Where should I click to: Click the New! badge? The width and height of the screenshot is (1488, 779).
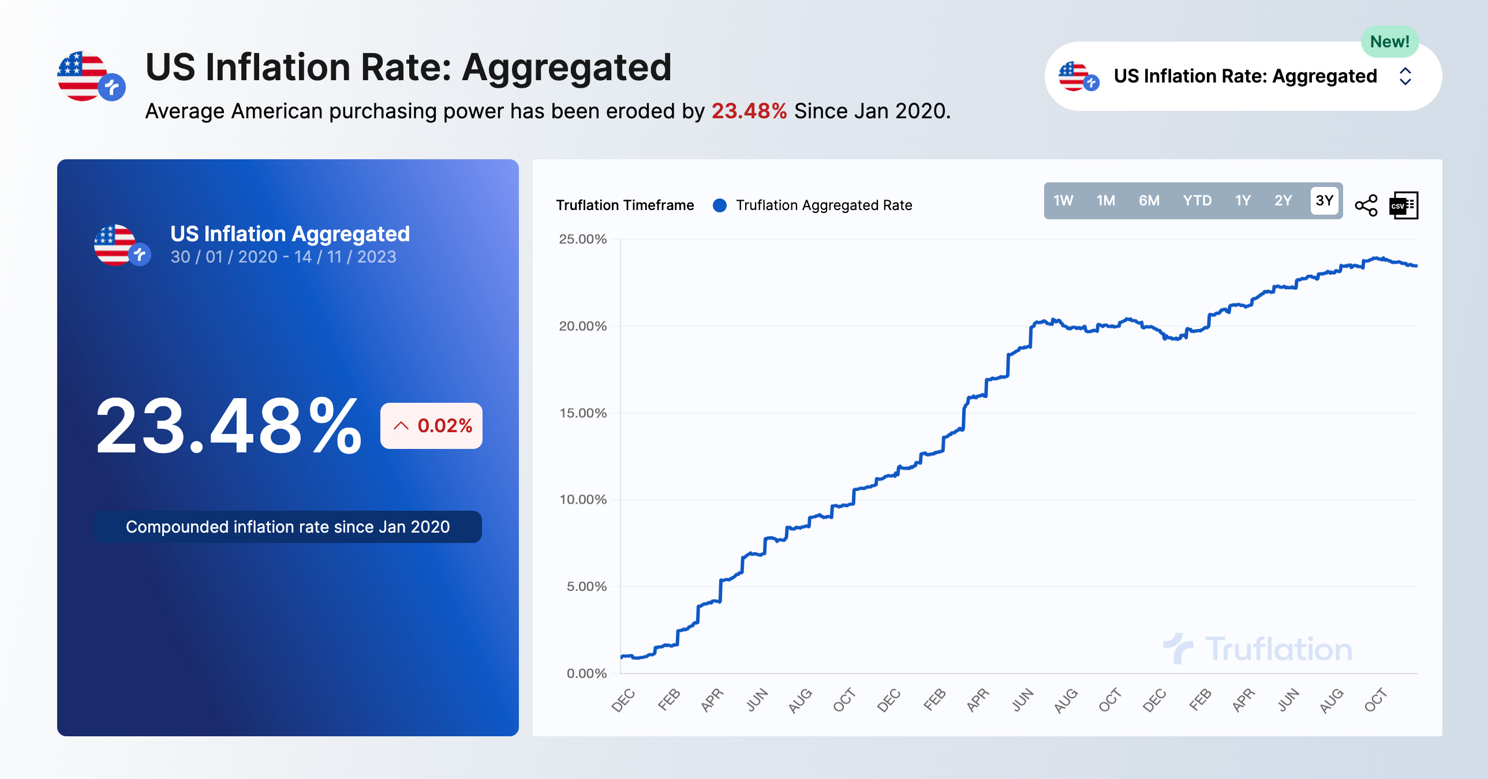click(x=1390, y=42)
